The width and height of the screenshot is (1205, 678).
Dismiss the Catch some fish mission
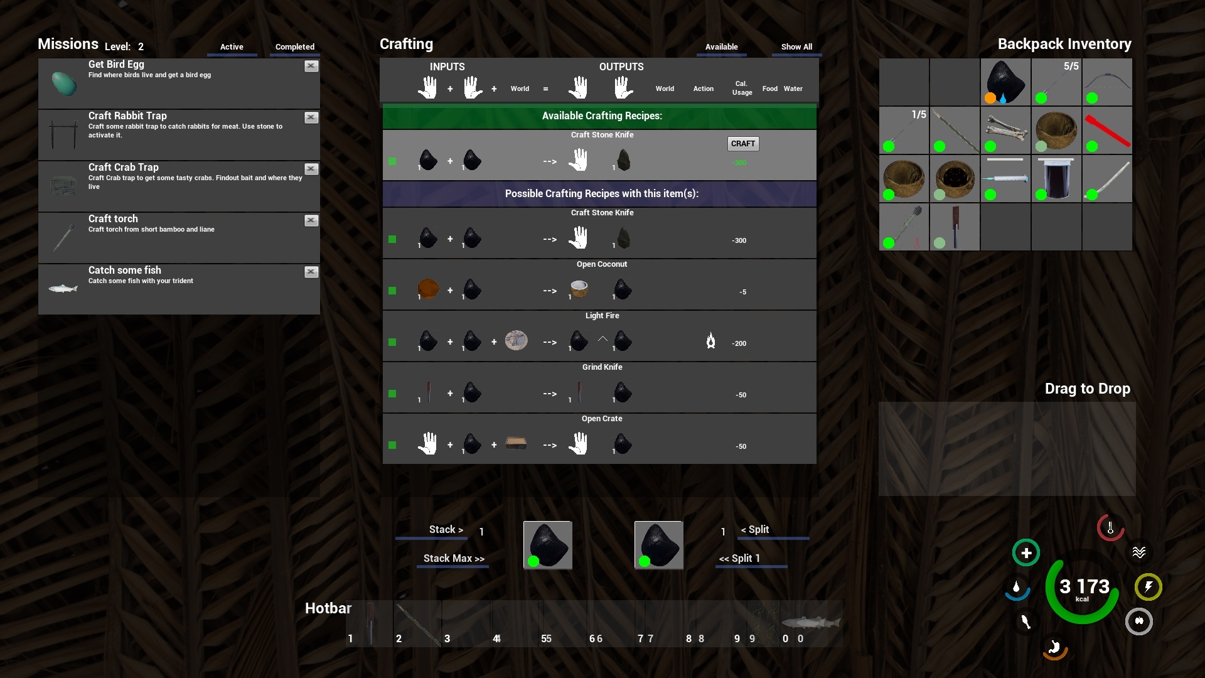pyautogui.click(x=311, y=272)
